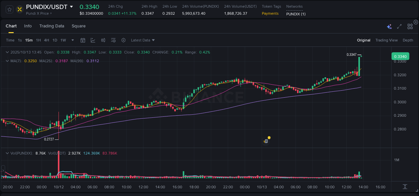The height and width of the screenshot is (196, 419).
Task: Open the jump-to-date calendar tool
Action: point(83,40)
